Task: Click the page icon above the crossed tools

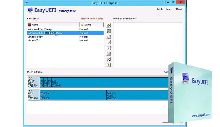Action: pos(108,54)
